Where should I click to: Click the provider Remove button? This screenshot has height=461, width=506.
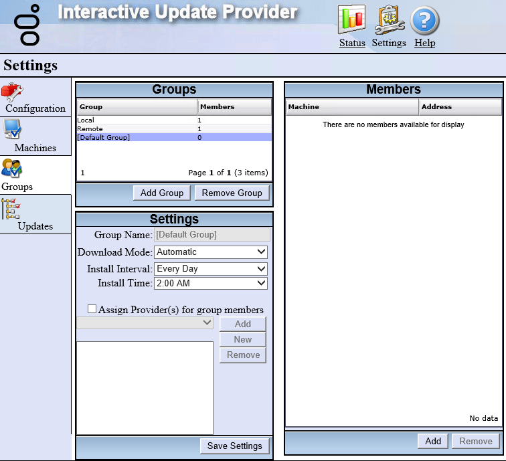tap(243, 355)
